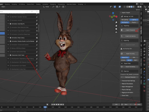The height and width of the screenshot is (112, 149).
Task: Open viewport Options dropdown
Action: 138,10
